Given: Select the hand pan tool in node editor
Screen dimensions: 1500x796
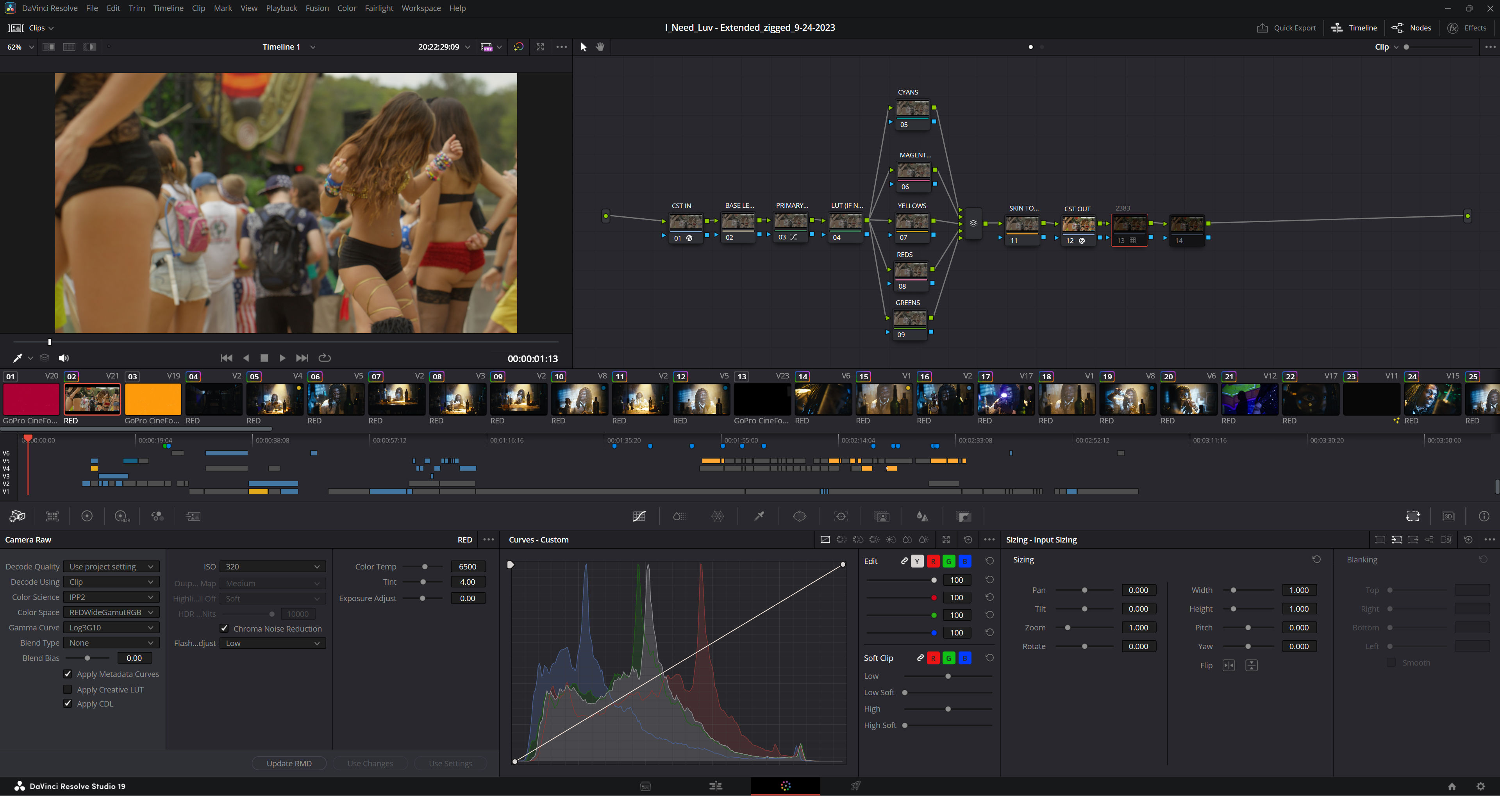Looking at the screenshot, I should (600, 47).
